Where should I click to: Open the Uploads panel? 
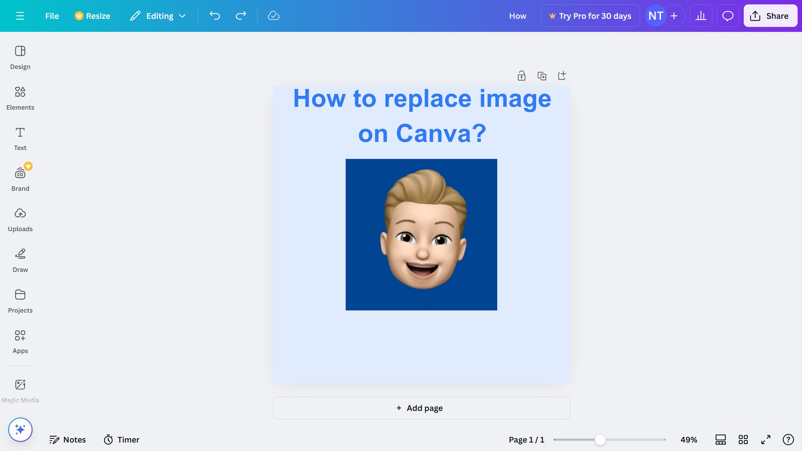point(20,220)
